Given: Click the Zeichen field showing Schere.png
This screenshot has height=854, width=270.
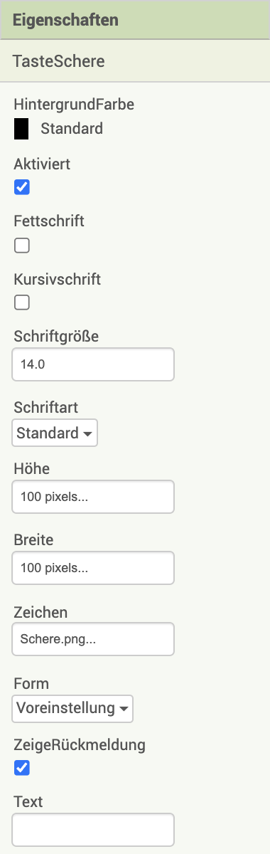Looking at the screenshot, I should point(93,639).
